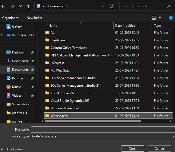The height and width of the screenshot is (152, 175).
Task: Click the Cancel button
Action: (x=160, y=148)
